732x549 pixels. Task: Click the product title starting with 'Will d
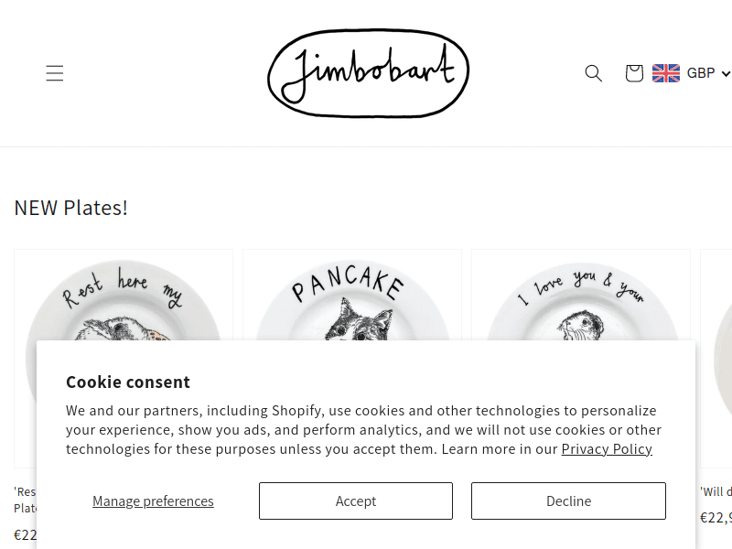click(716, 492)
